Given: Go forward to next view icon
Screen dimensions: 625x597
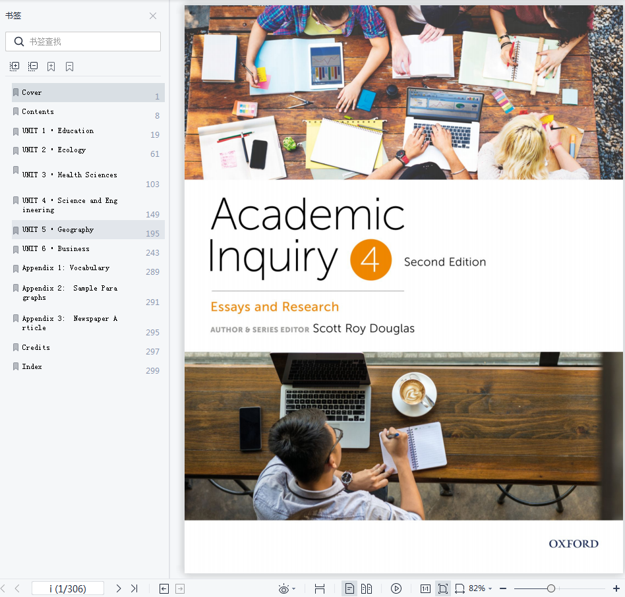Looking at the screenshot, I should tap(180, 588).
